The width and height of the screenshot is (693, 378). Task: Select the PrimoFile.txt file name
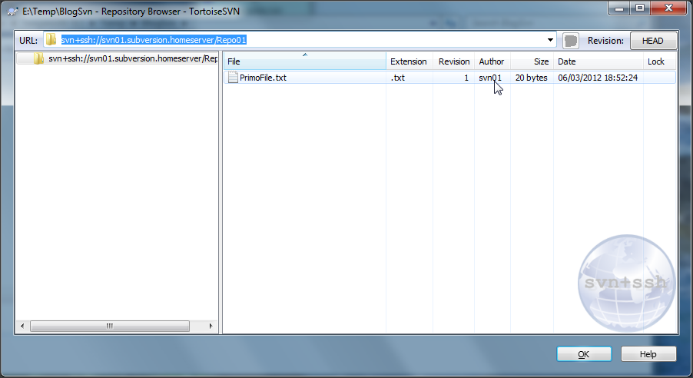tap(263, 78)
